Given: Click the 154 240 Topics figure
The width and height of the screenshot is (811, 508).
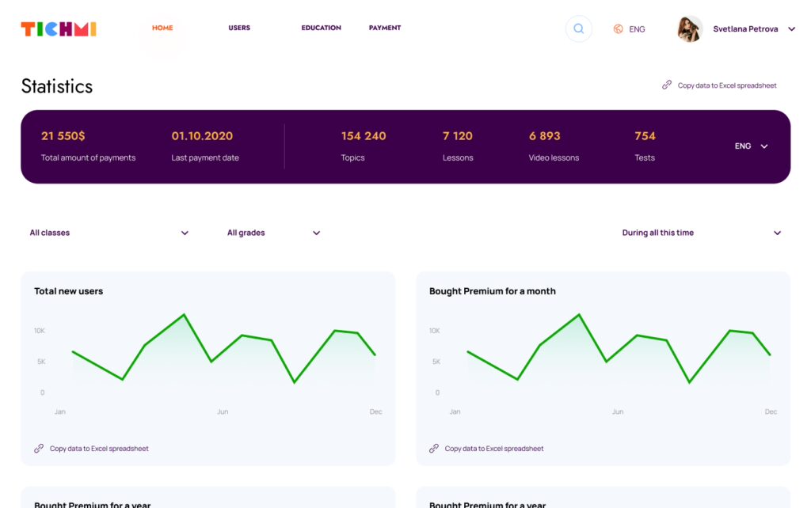Looking at the screenshot, I should (364, 136).
